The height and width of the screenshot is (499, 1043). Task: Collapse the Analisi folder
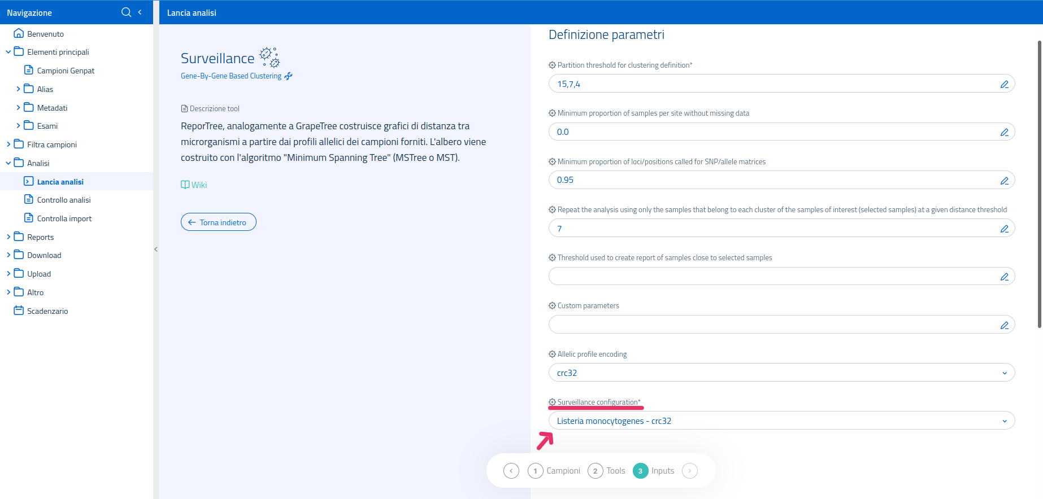[x=8, y=163]
